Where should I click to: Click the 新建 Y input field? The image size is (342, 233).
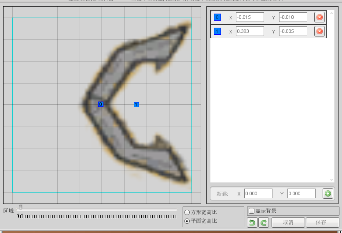click(x=302, y=193)
